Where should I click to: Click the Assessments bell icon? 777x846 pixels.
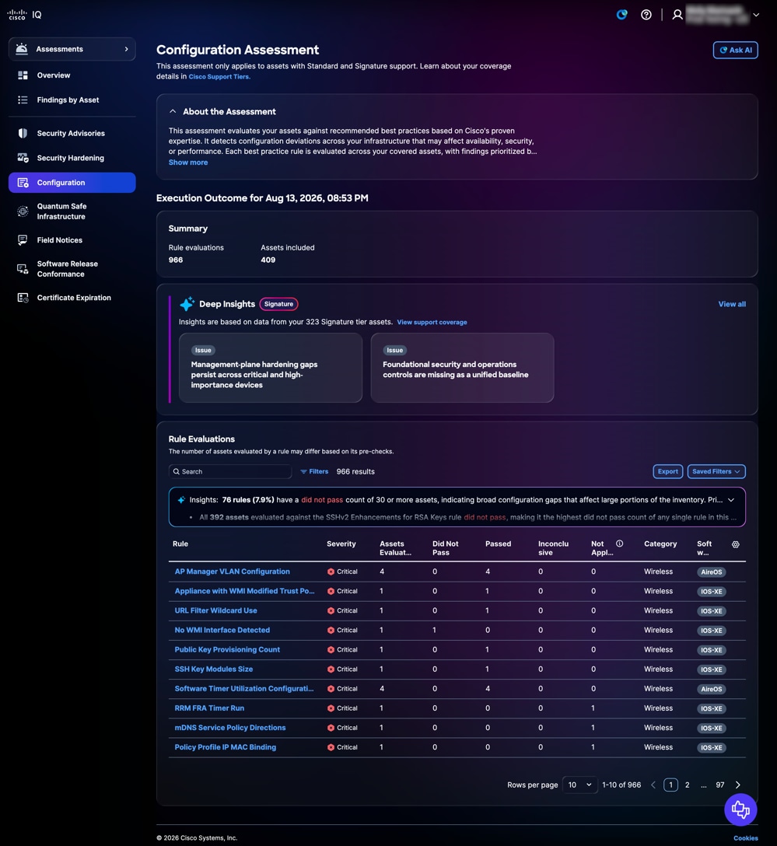pyautogui.click(x=22, y=49)
